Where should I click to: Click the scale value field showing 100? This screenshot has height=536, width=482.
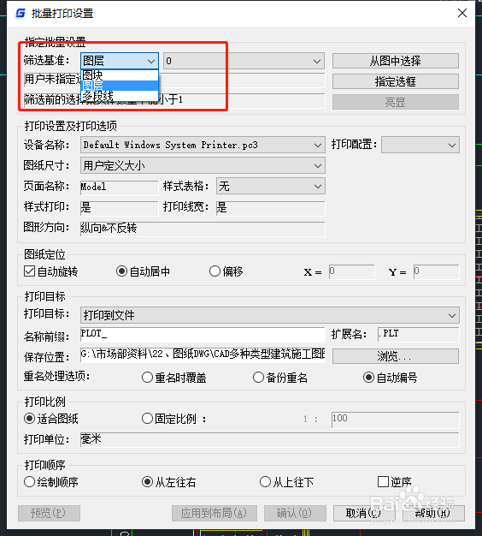396,420
